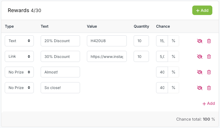The height and width of the screenshot is (128, 220).
Task: Open the Text type dropdown in first row
Action: click(x=19, y=41)
